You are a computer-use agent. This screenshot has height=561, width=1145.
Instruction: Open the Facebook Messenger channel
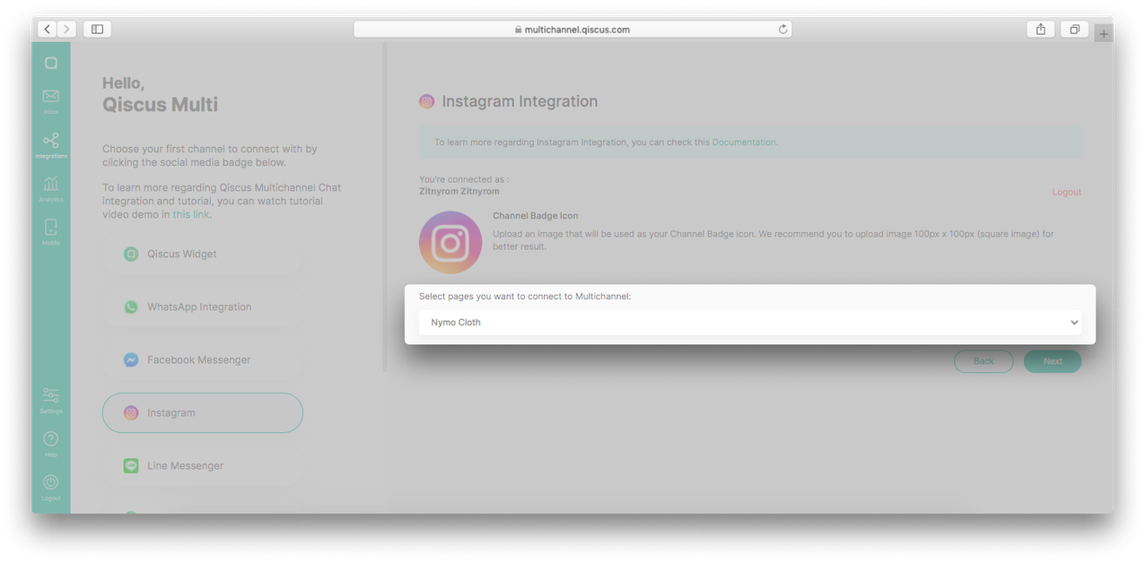click(202, 359)
